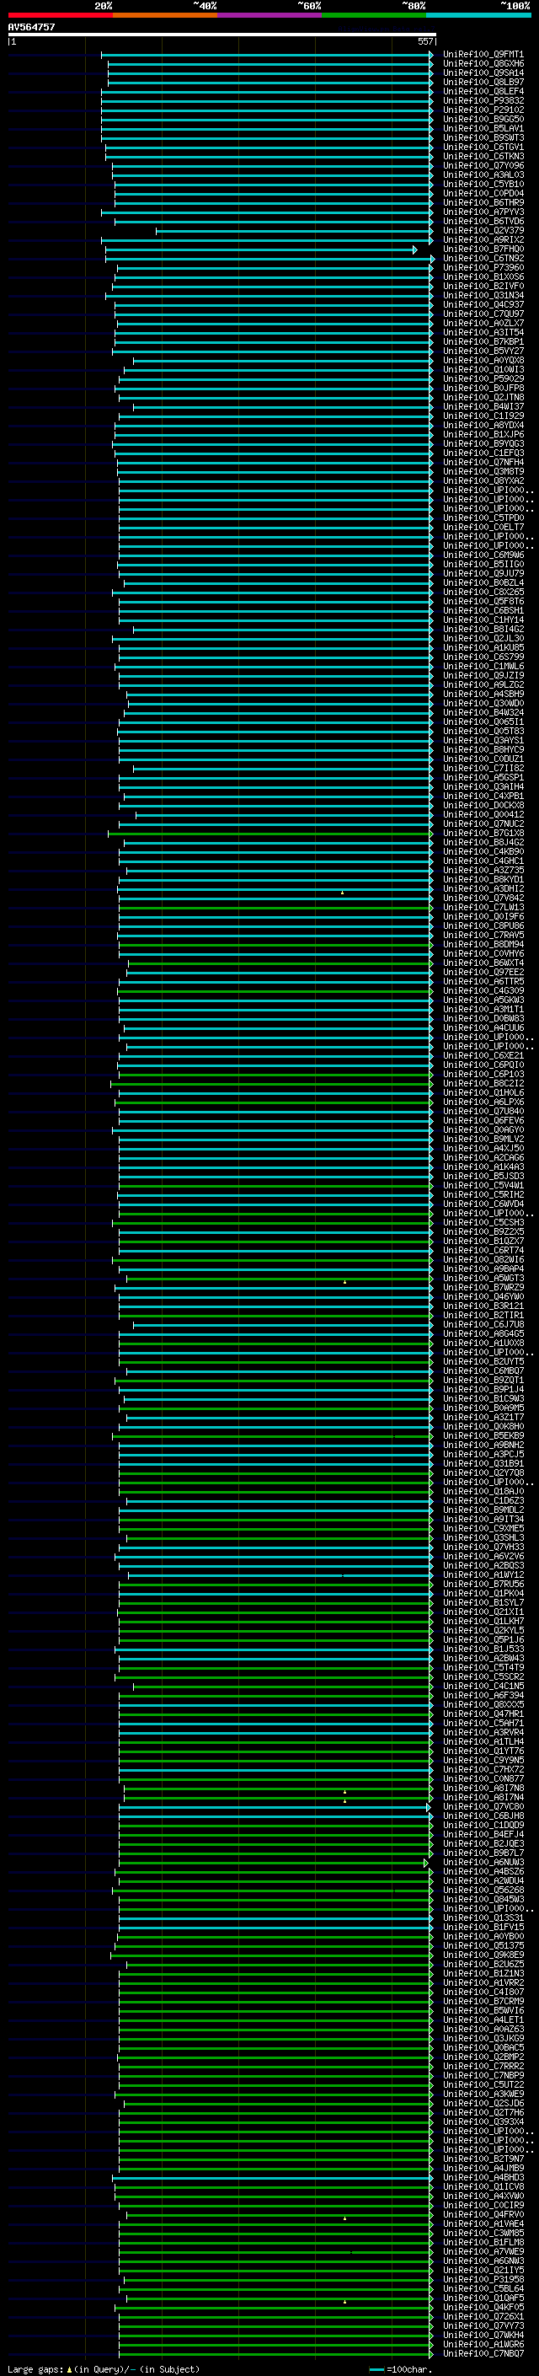
Task: Open hit UniRef100_B9MLV2
Action: 483,1140
